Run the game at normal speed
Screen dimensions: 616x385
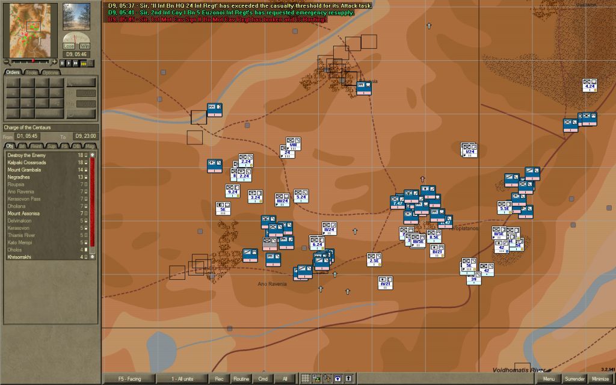click(x=69, y=63)
